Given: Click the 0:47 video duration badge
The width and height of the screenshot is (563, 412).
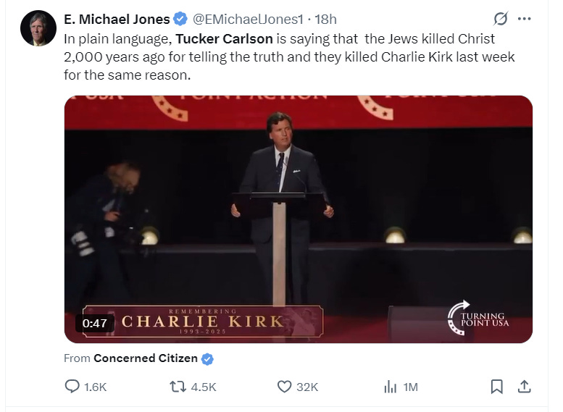Looking at the screenshot, I should pos(95,323).
